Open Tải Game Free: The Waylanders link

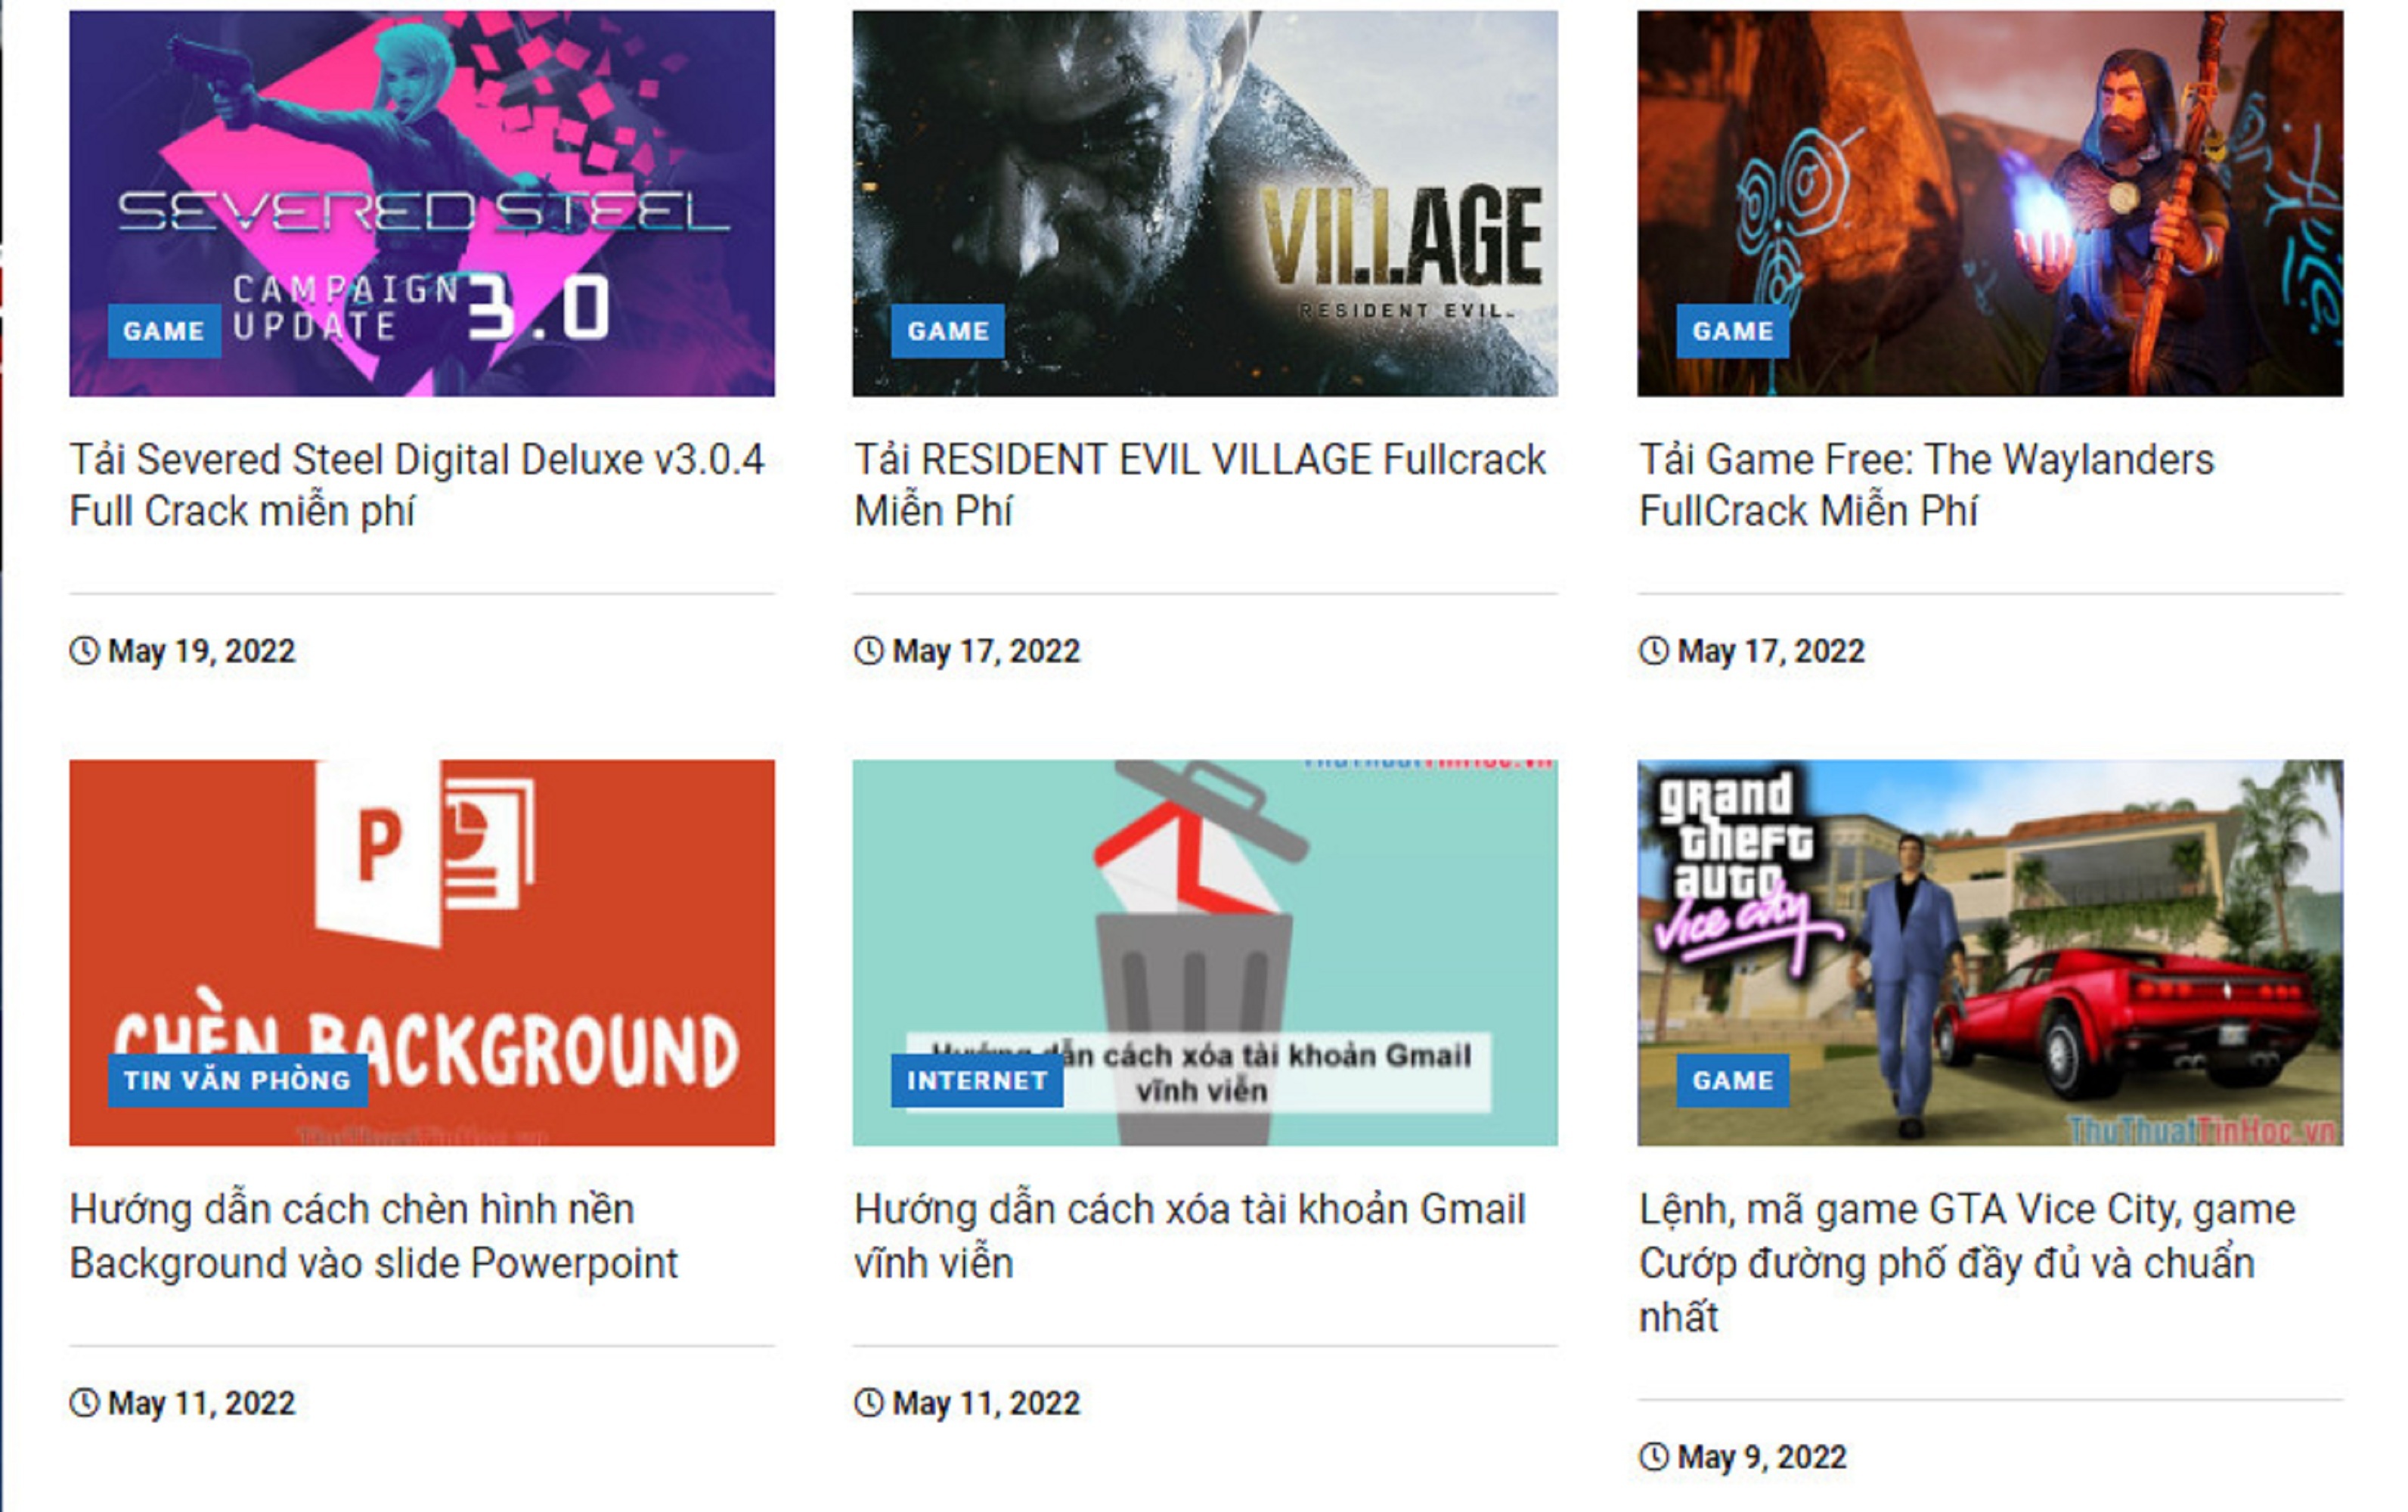point(1926,485)
